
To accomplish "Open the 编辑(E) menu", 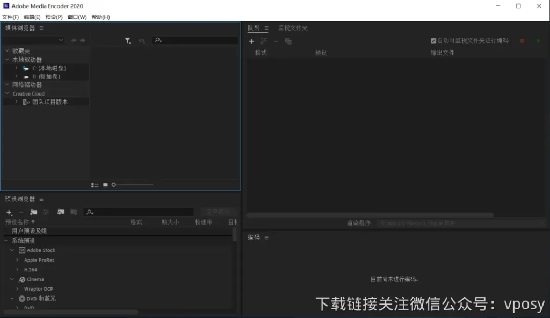I will 32,17.
